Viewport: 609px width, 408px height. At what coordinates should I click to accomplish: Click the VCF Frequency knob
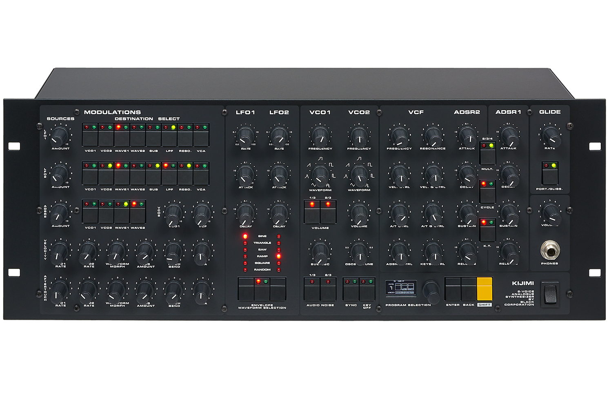tap(399, 136)
